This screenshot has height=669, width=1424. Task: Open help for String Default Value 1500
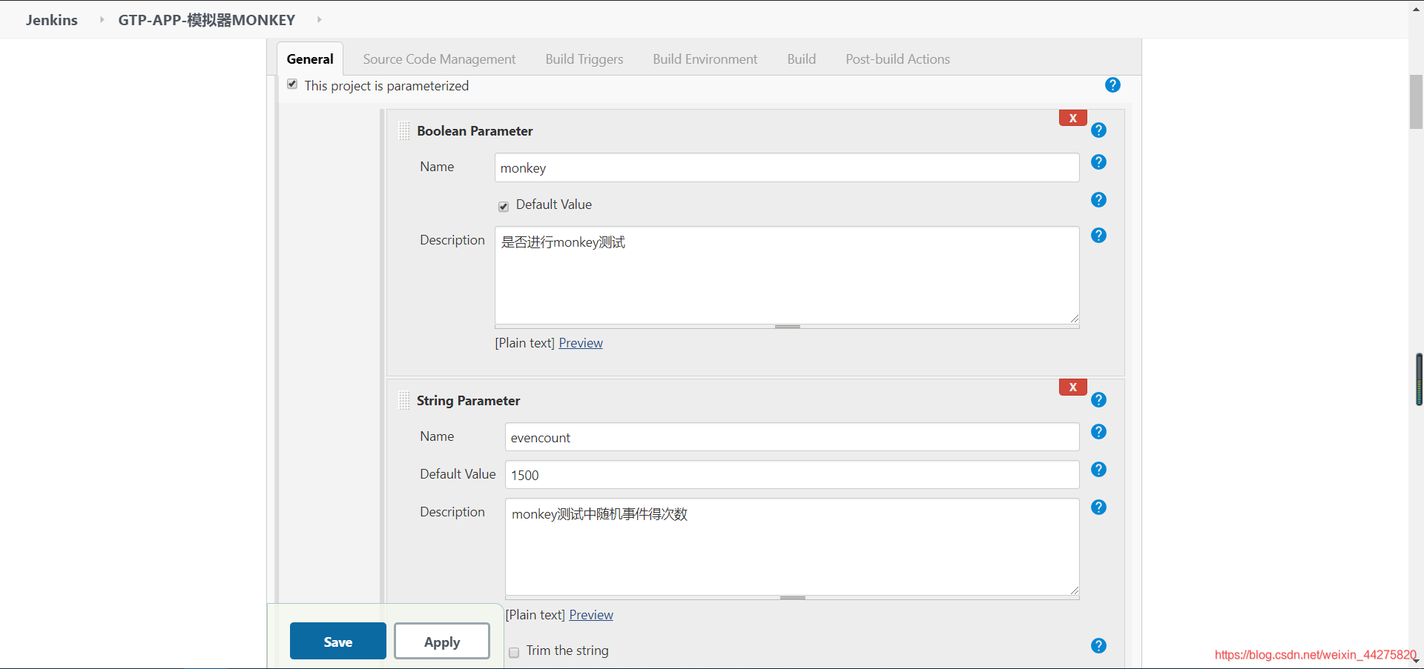point(1098,470)
